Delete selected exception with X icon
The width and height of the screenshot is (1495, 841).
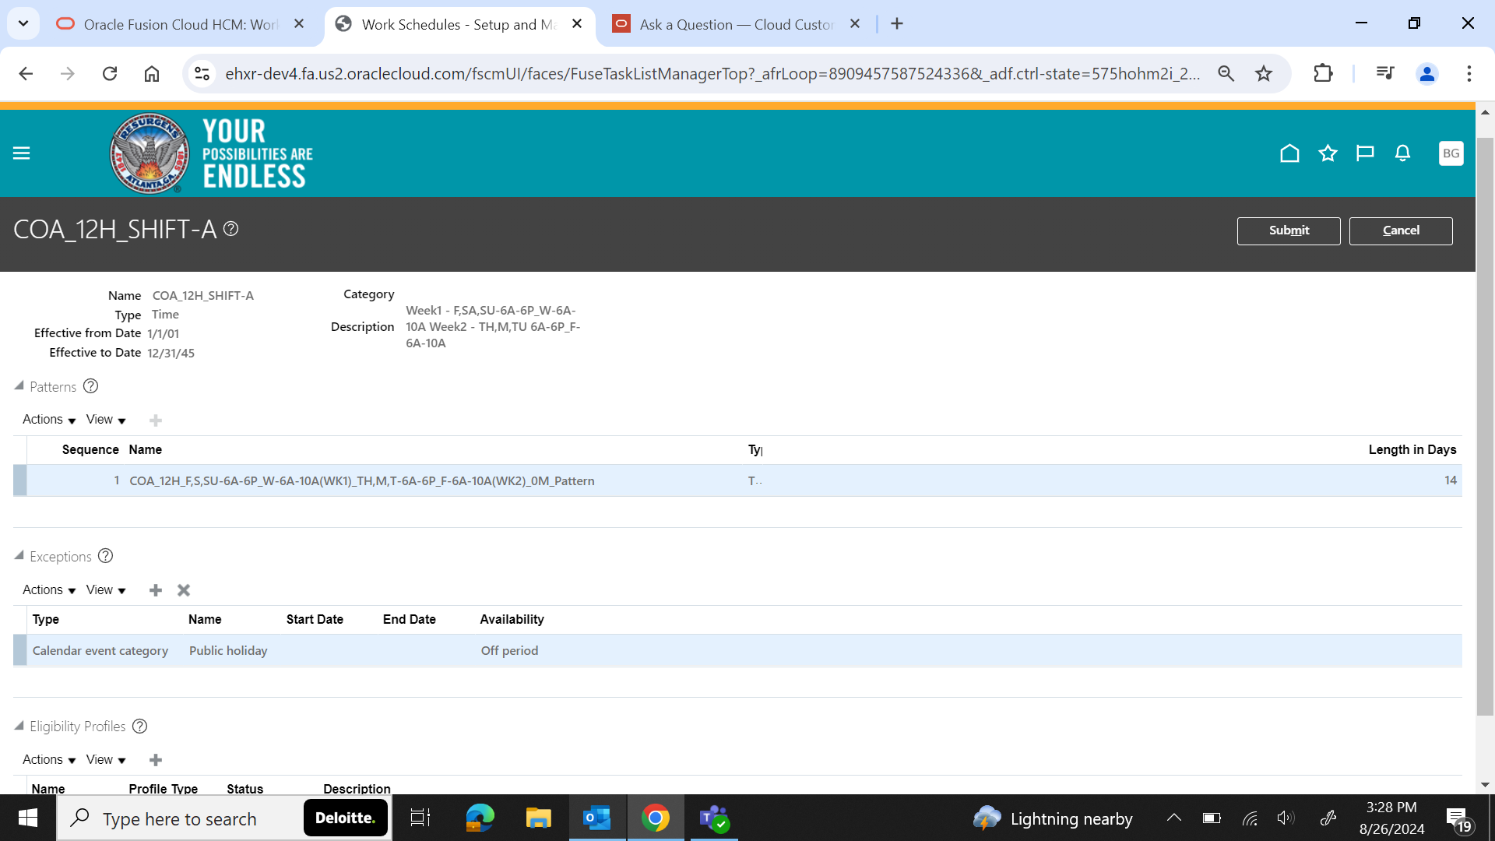183,590
